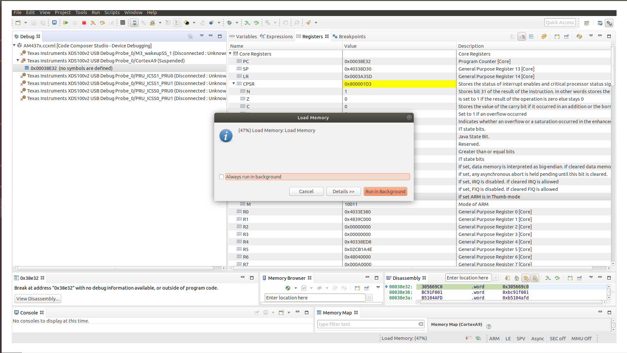Click the Cancel button in dialog

pos(306,191)
